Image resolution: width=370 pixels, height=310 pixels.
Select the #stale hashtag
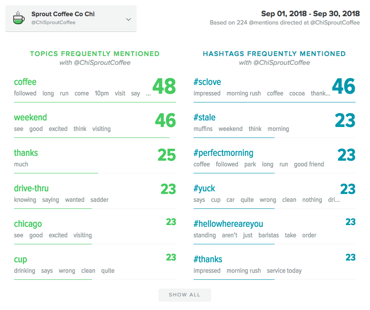pyautogui.click(x=204, y=117)
